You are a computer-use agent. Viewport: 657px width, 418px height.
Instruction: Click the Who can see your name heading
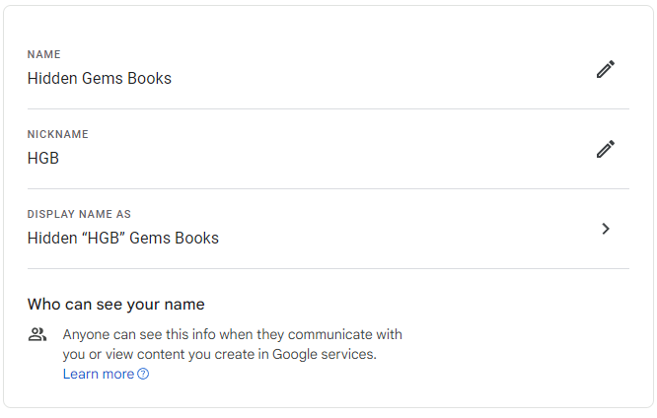115,304
